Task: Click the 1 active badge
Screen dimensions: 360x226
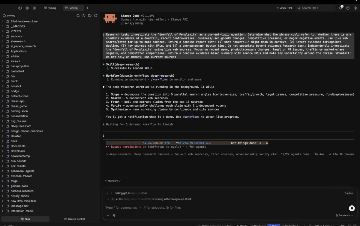Action: pos(349,193)
